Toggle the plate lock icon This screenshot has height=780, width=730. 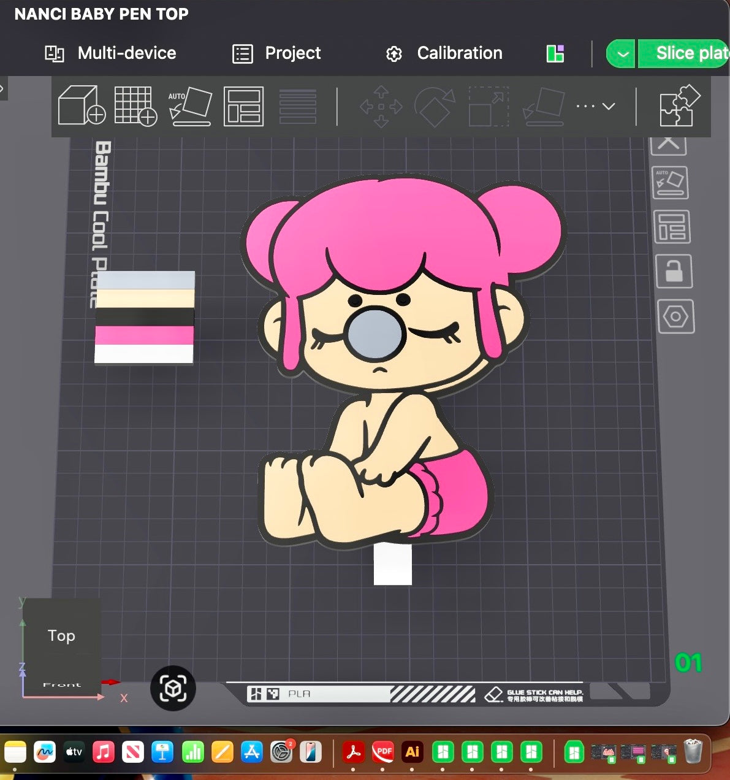point(674,271)
